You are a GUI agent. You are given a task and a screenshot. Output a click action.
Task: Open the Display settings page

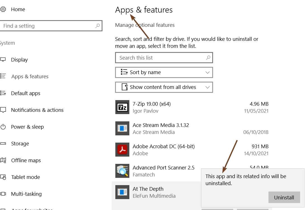pos(19,60)
